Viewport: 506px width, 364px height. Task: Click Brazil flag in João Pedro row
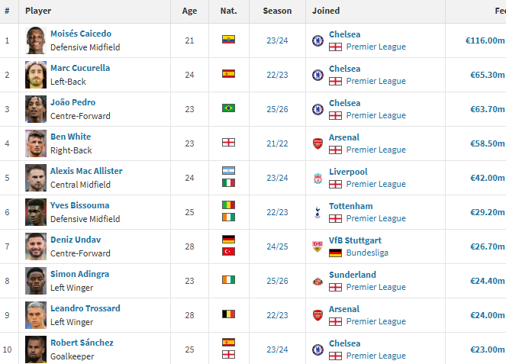(228, 108)
